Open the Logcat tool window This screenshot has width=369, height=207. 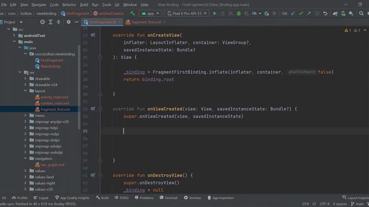point(41,198)
